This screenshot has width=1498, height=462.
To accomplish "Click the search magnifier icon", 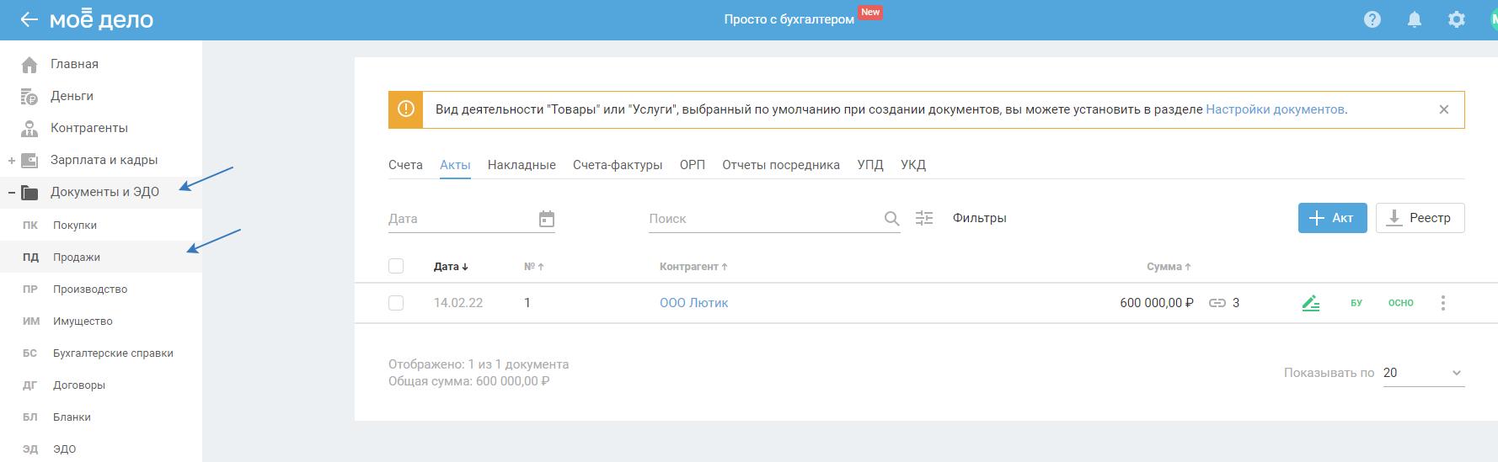I will (891, 219).
